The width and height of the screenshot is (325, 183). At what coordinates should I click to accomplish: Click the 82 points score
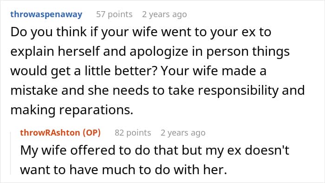[x=133, y=133]
